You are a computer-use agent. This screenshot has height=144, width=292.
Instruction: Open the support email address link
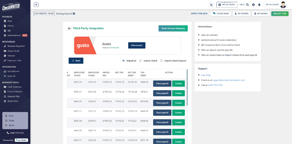(229, 80)
